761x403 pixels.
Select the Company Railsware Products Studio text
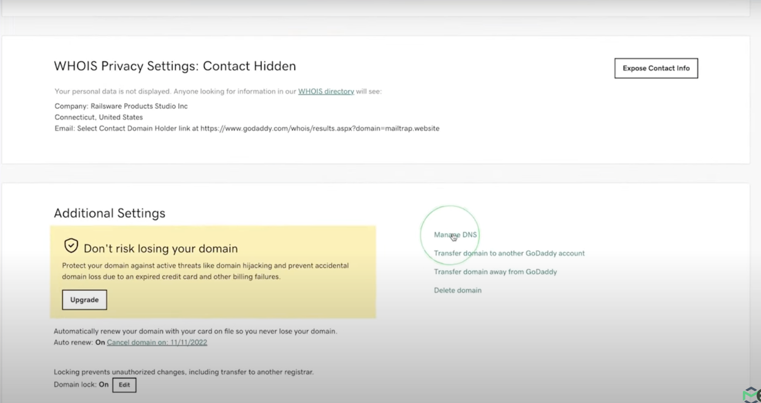121,106
